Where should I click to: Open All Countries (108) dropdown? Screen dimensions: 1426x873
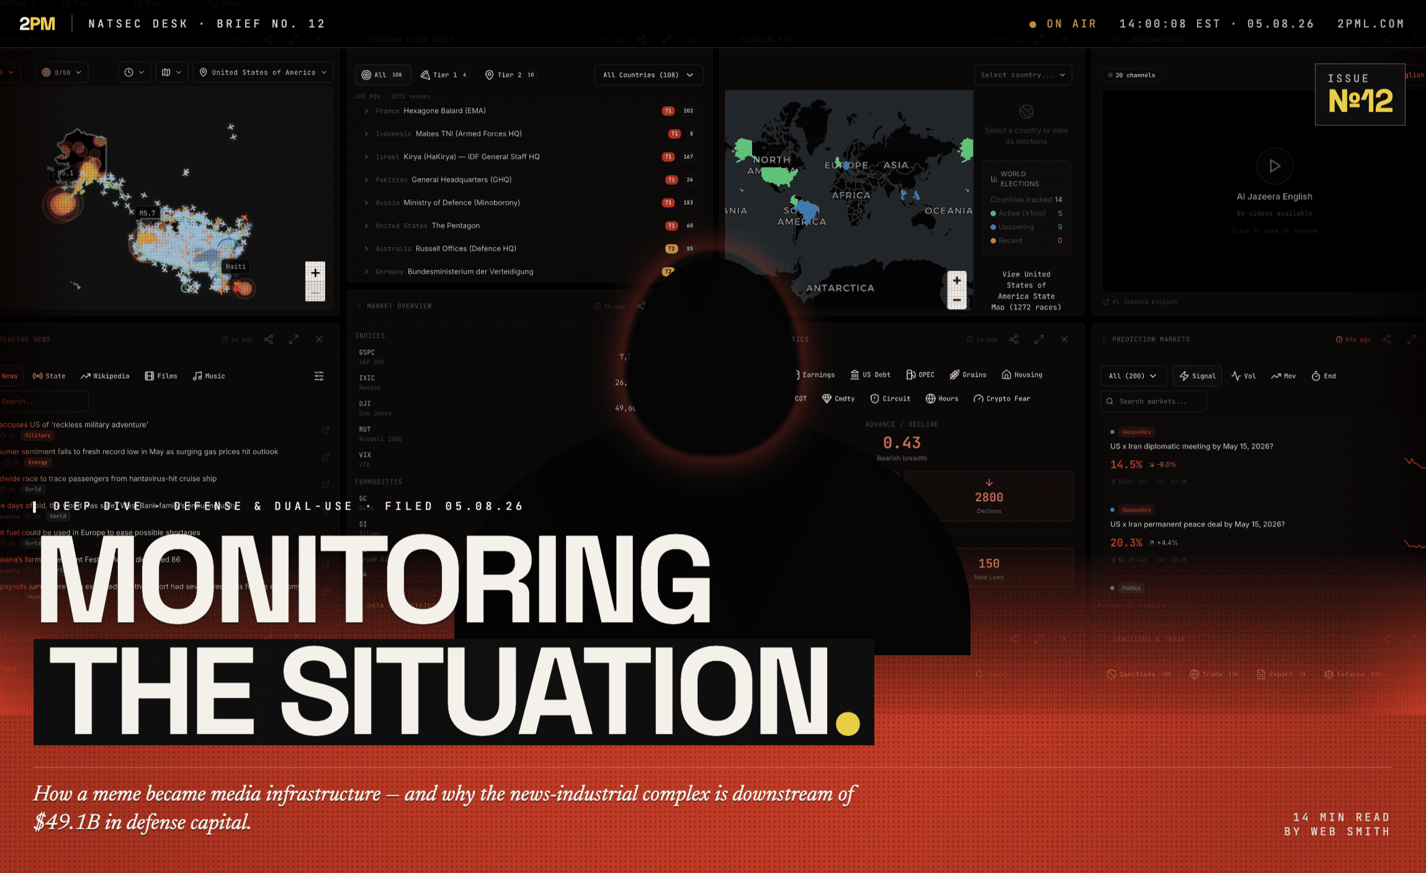coord(648,75)
